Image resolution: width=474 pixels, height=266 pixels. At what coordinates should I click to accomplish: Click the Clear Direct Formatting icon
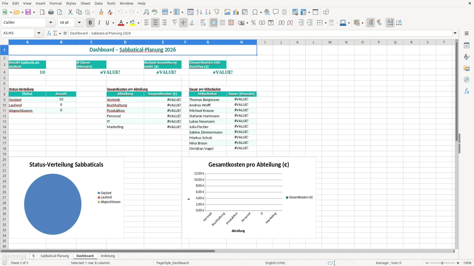[110, 12]
